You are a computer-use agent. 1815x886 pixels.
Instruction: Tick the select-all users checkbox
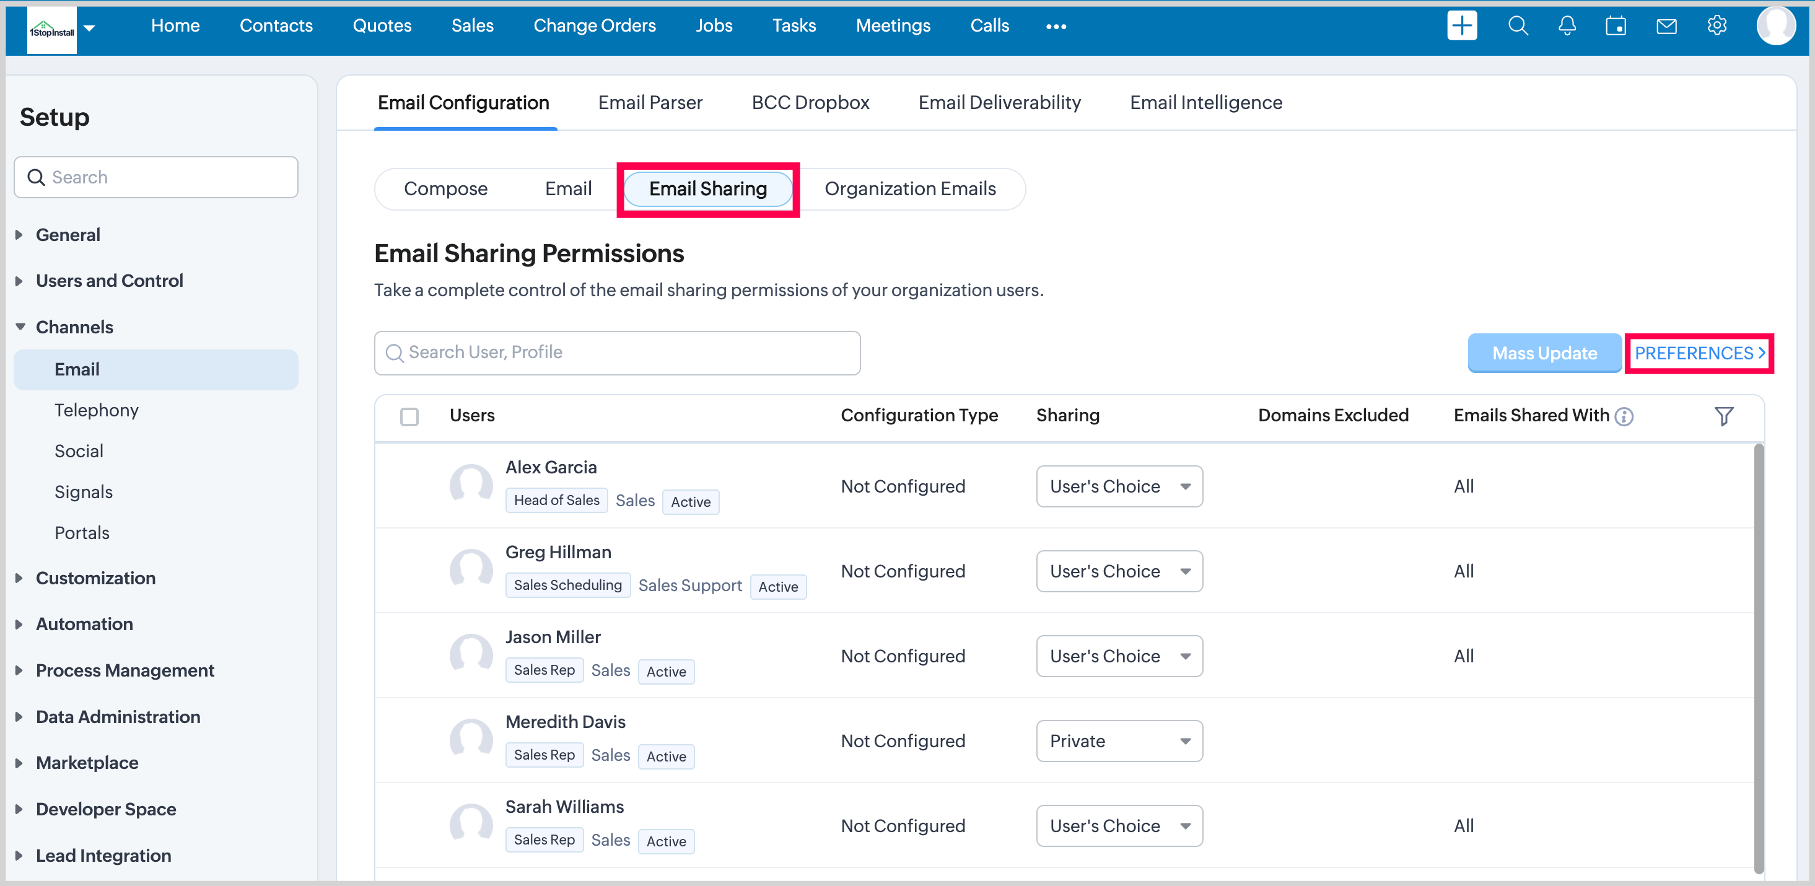click(409, 416)
